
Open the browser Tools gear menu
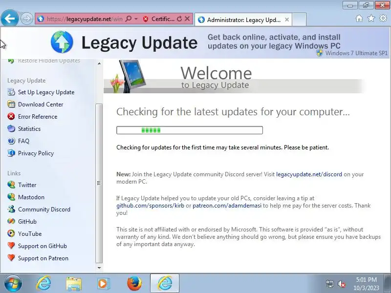(383, 18)
